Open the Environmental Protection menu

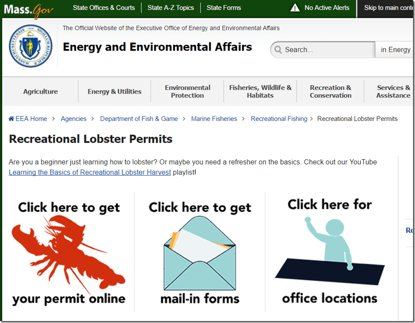tap(187, 91)
